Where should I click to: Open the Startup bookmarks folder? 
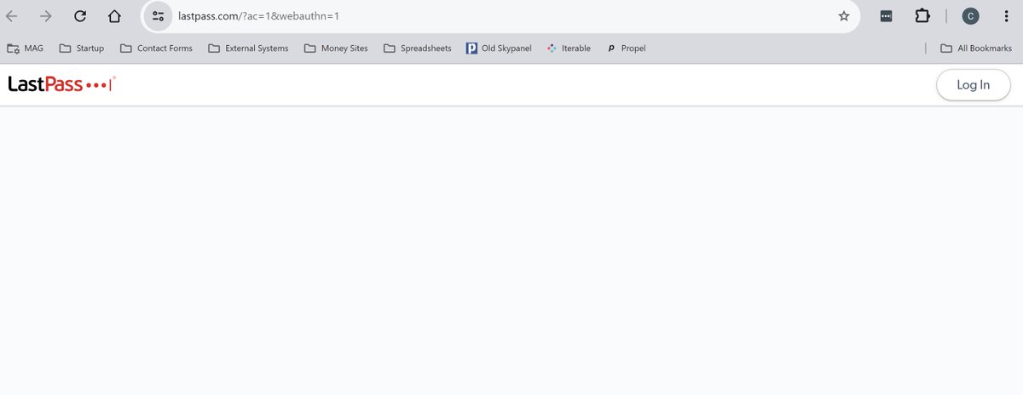tap(82, 49)
